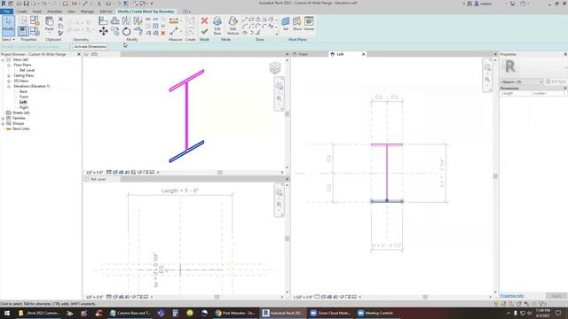The image size is (568, 319).
Task: Open the Manage ribbon tab
Action: tap(87, 12)
